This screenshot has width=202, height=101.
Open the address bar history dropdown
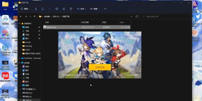tap(131, 16)
